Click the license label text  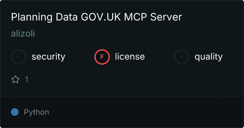coord(130,57)
